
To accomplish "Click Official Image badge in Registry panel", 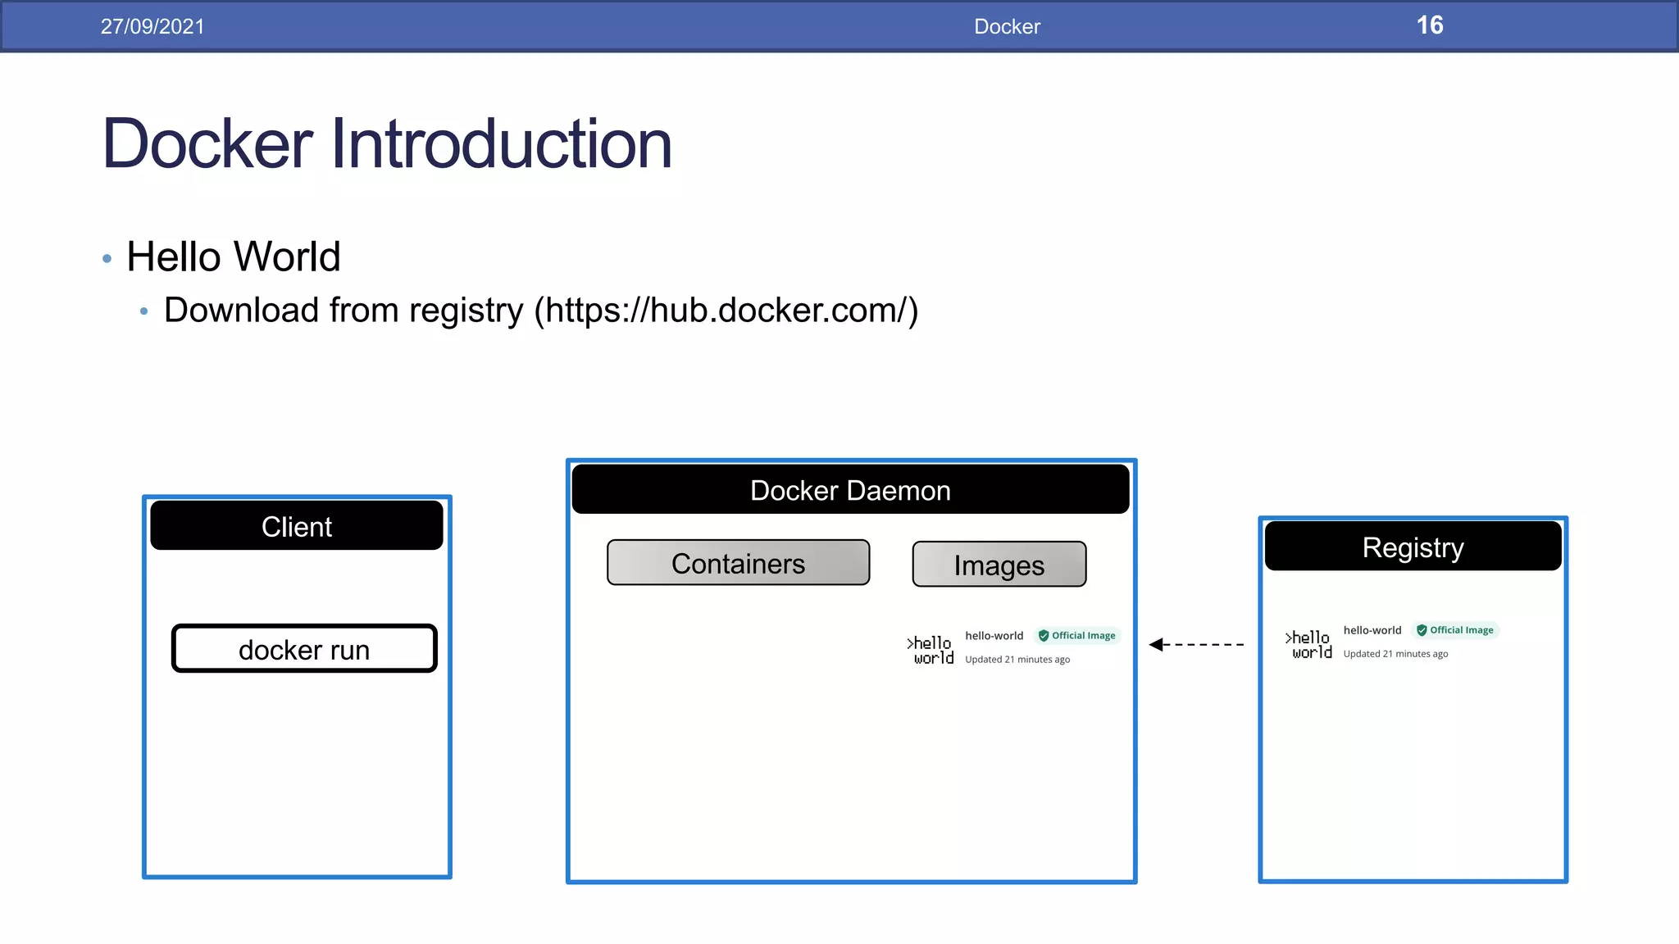I will pyautogui.click(x=1455, y=630).
